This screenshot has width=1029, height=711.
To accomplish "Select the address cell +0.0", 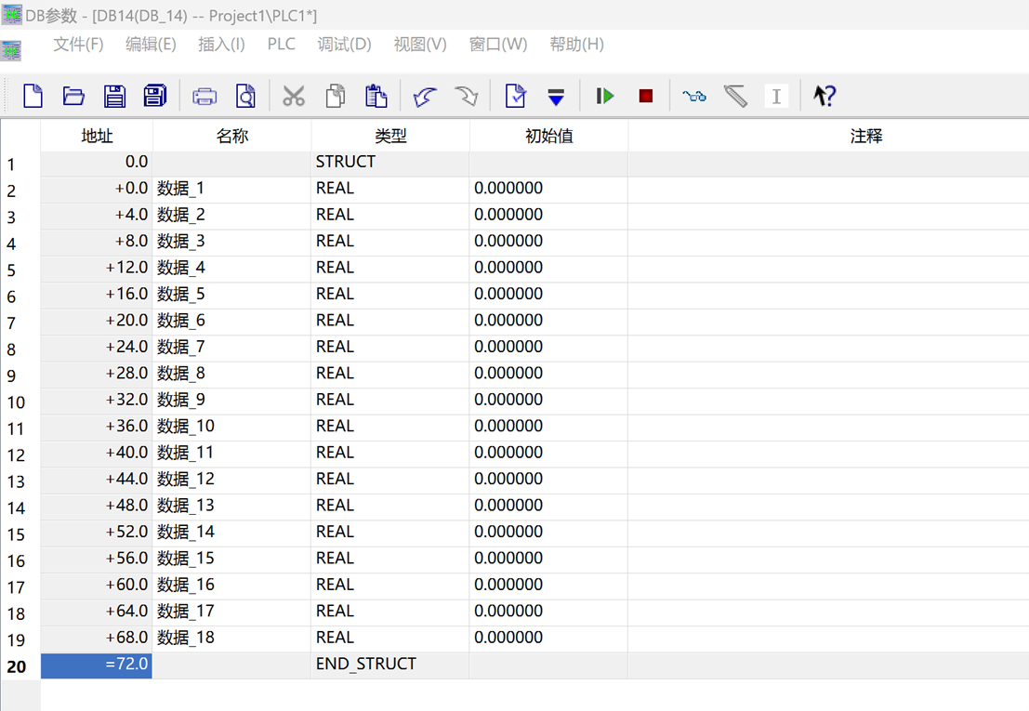I will click(x=97, y=189).
